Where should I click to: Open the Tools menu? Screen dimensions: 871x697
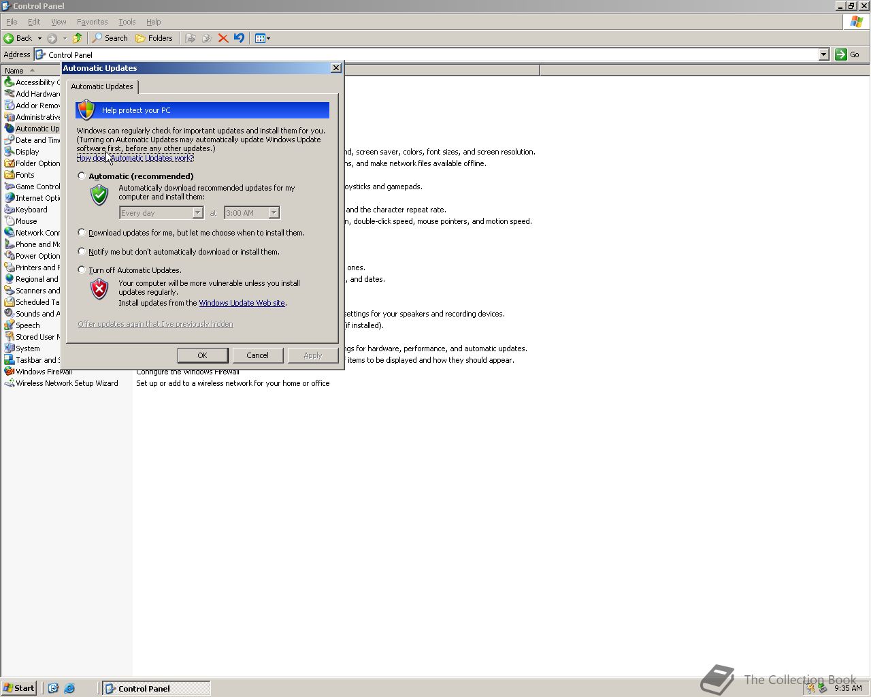tap(127, 22)
